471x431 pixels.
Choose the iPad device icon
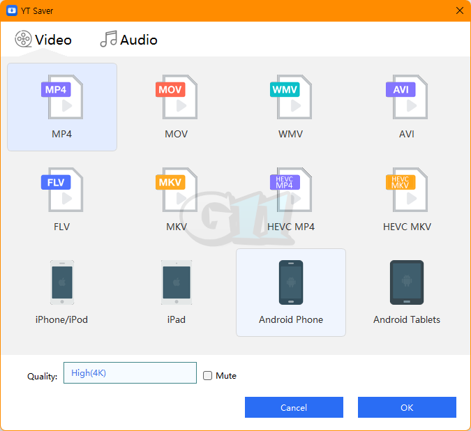pyautogui.click(x=177, y=282)
